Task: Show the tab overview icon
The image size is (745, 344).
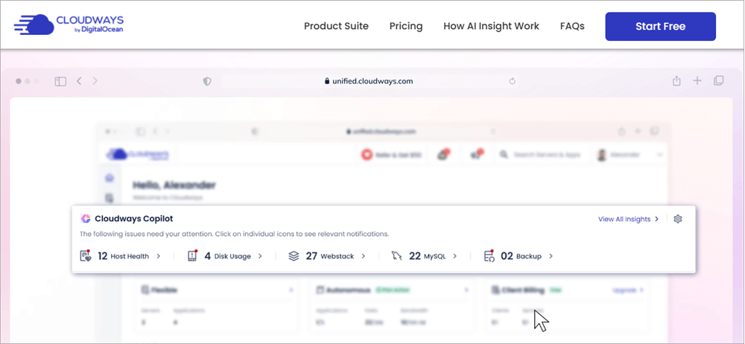Action: point(719,80)
